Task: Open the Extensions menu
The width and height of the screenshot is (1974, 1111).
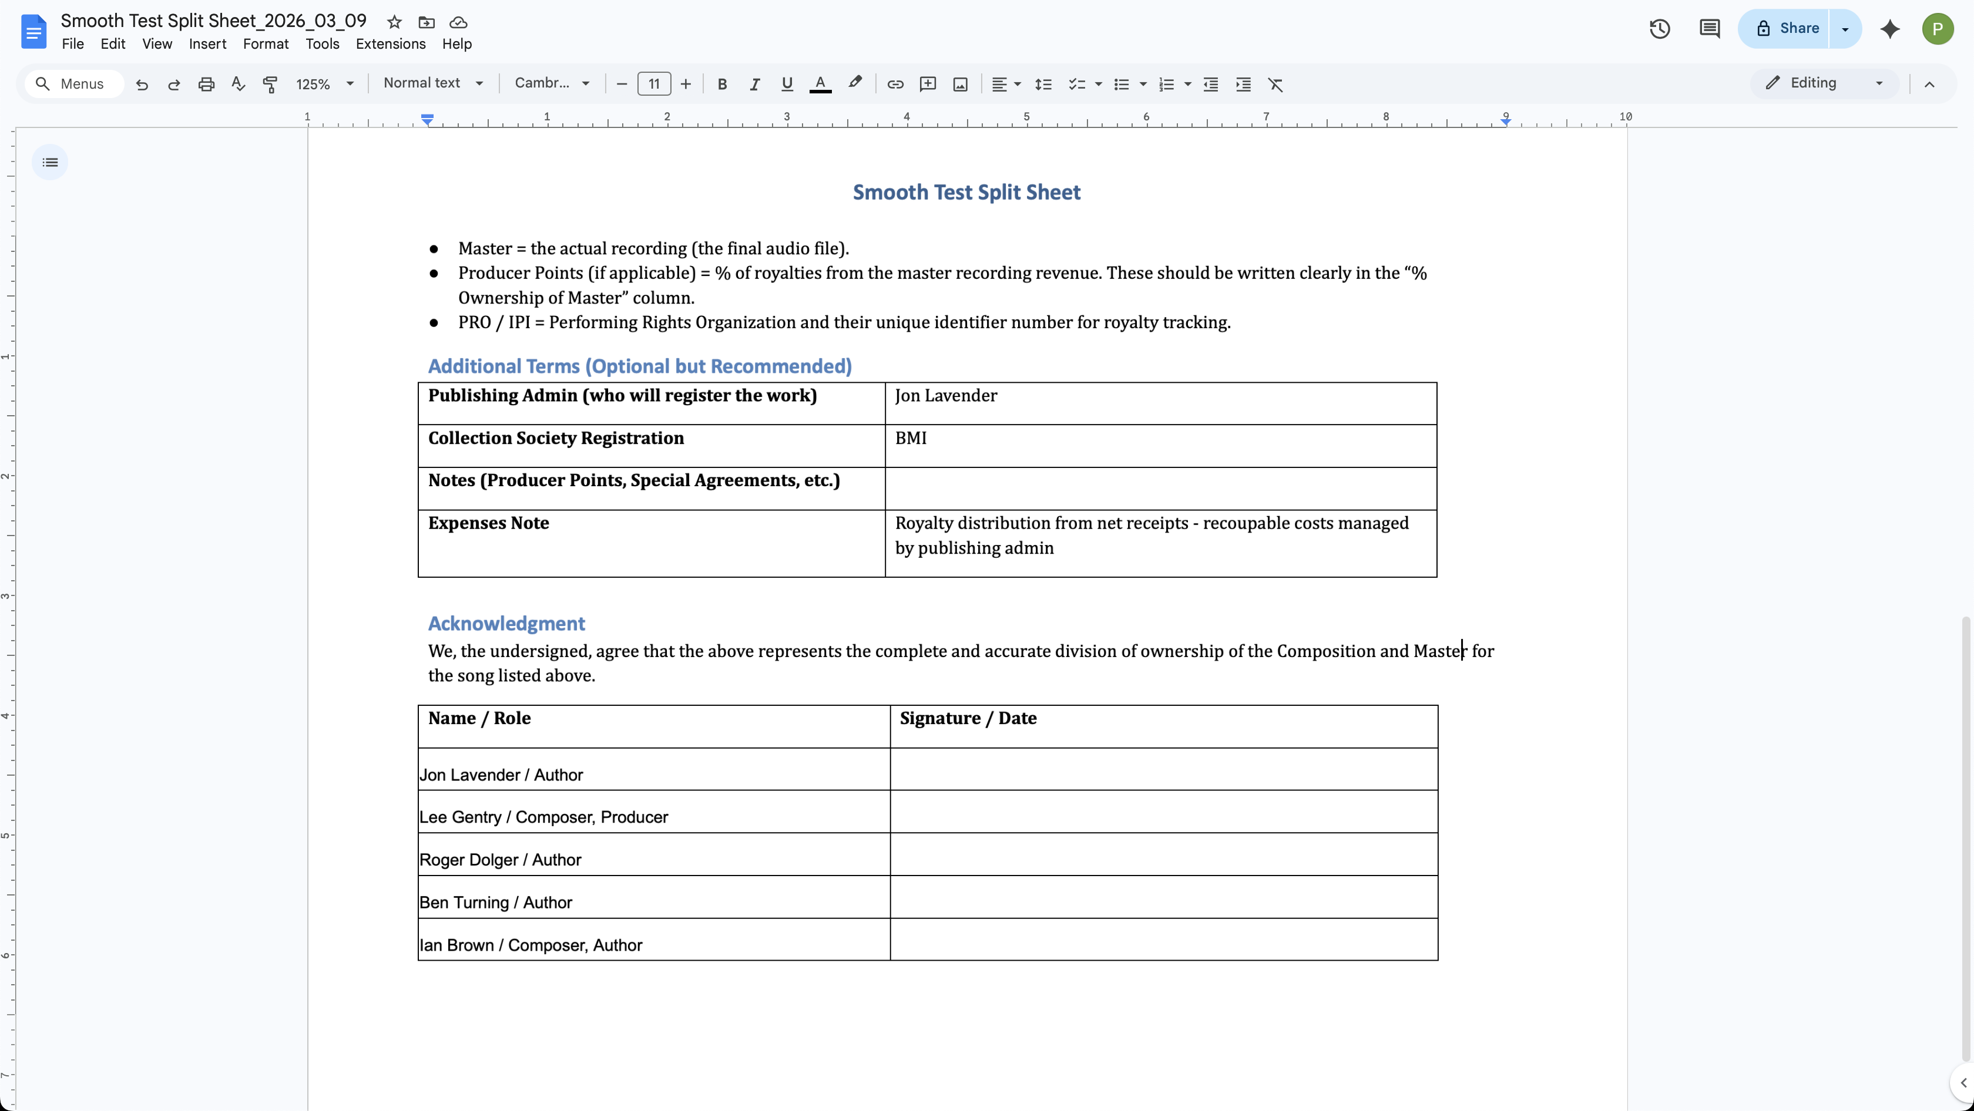Action: [390, 43]
